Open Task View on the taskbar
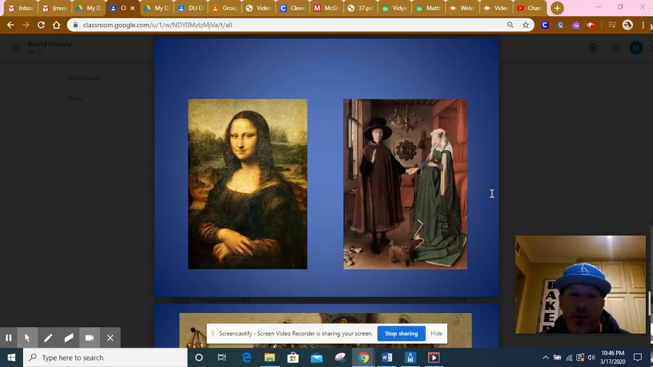 point(222,358)
